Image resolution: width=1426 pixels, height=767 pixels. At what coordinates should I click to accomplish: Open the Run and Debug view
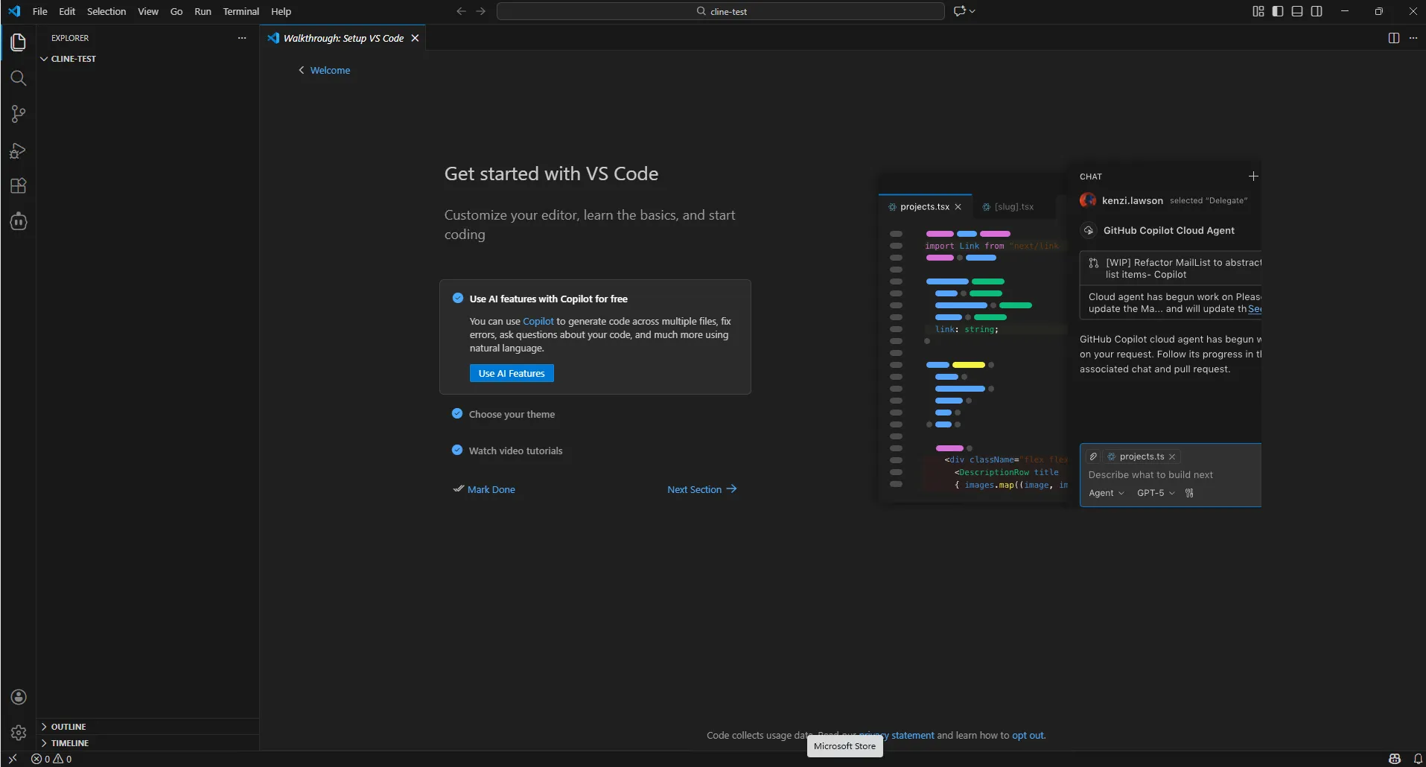[18, 150]
